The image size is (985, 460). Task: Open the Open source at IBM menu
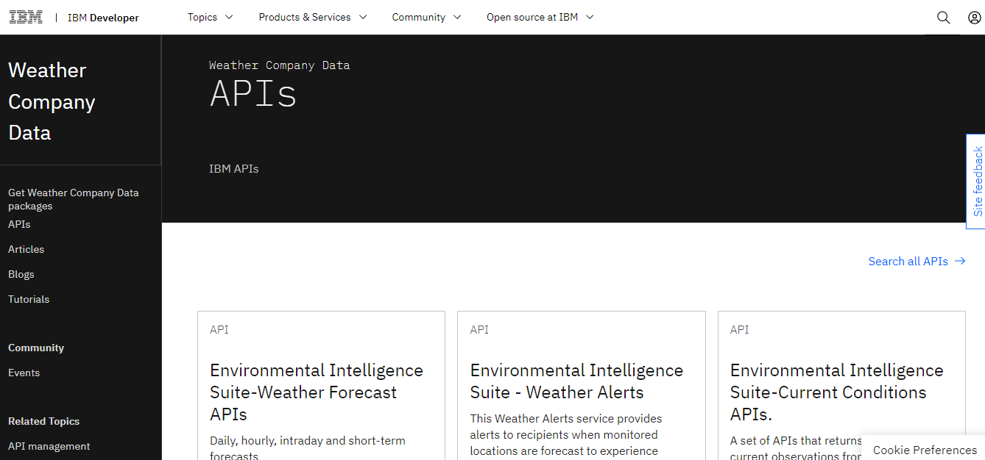540,17
